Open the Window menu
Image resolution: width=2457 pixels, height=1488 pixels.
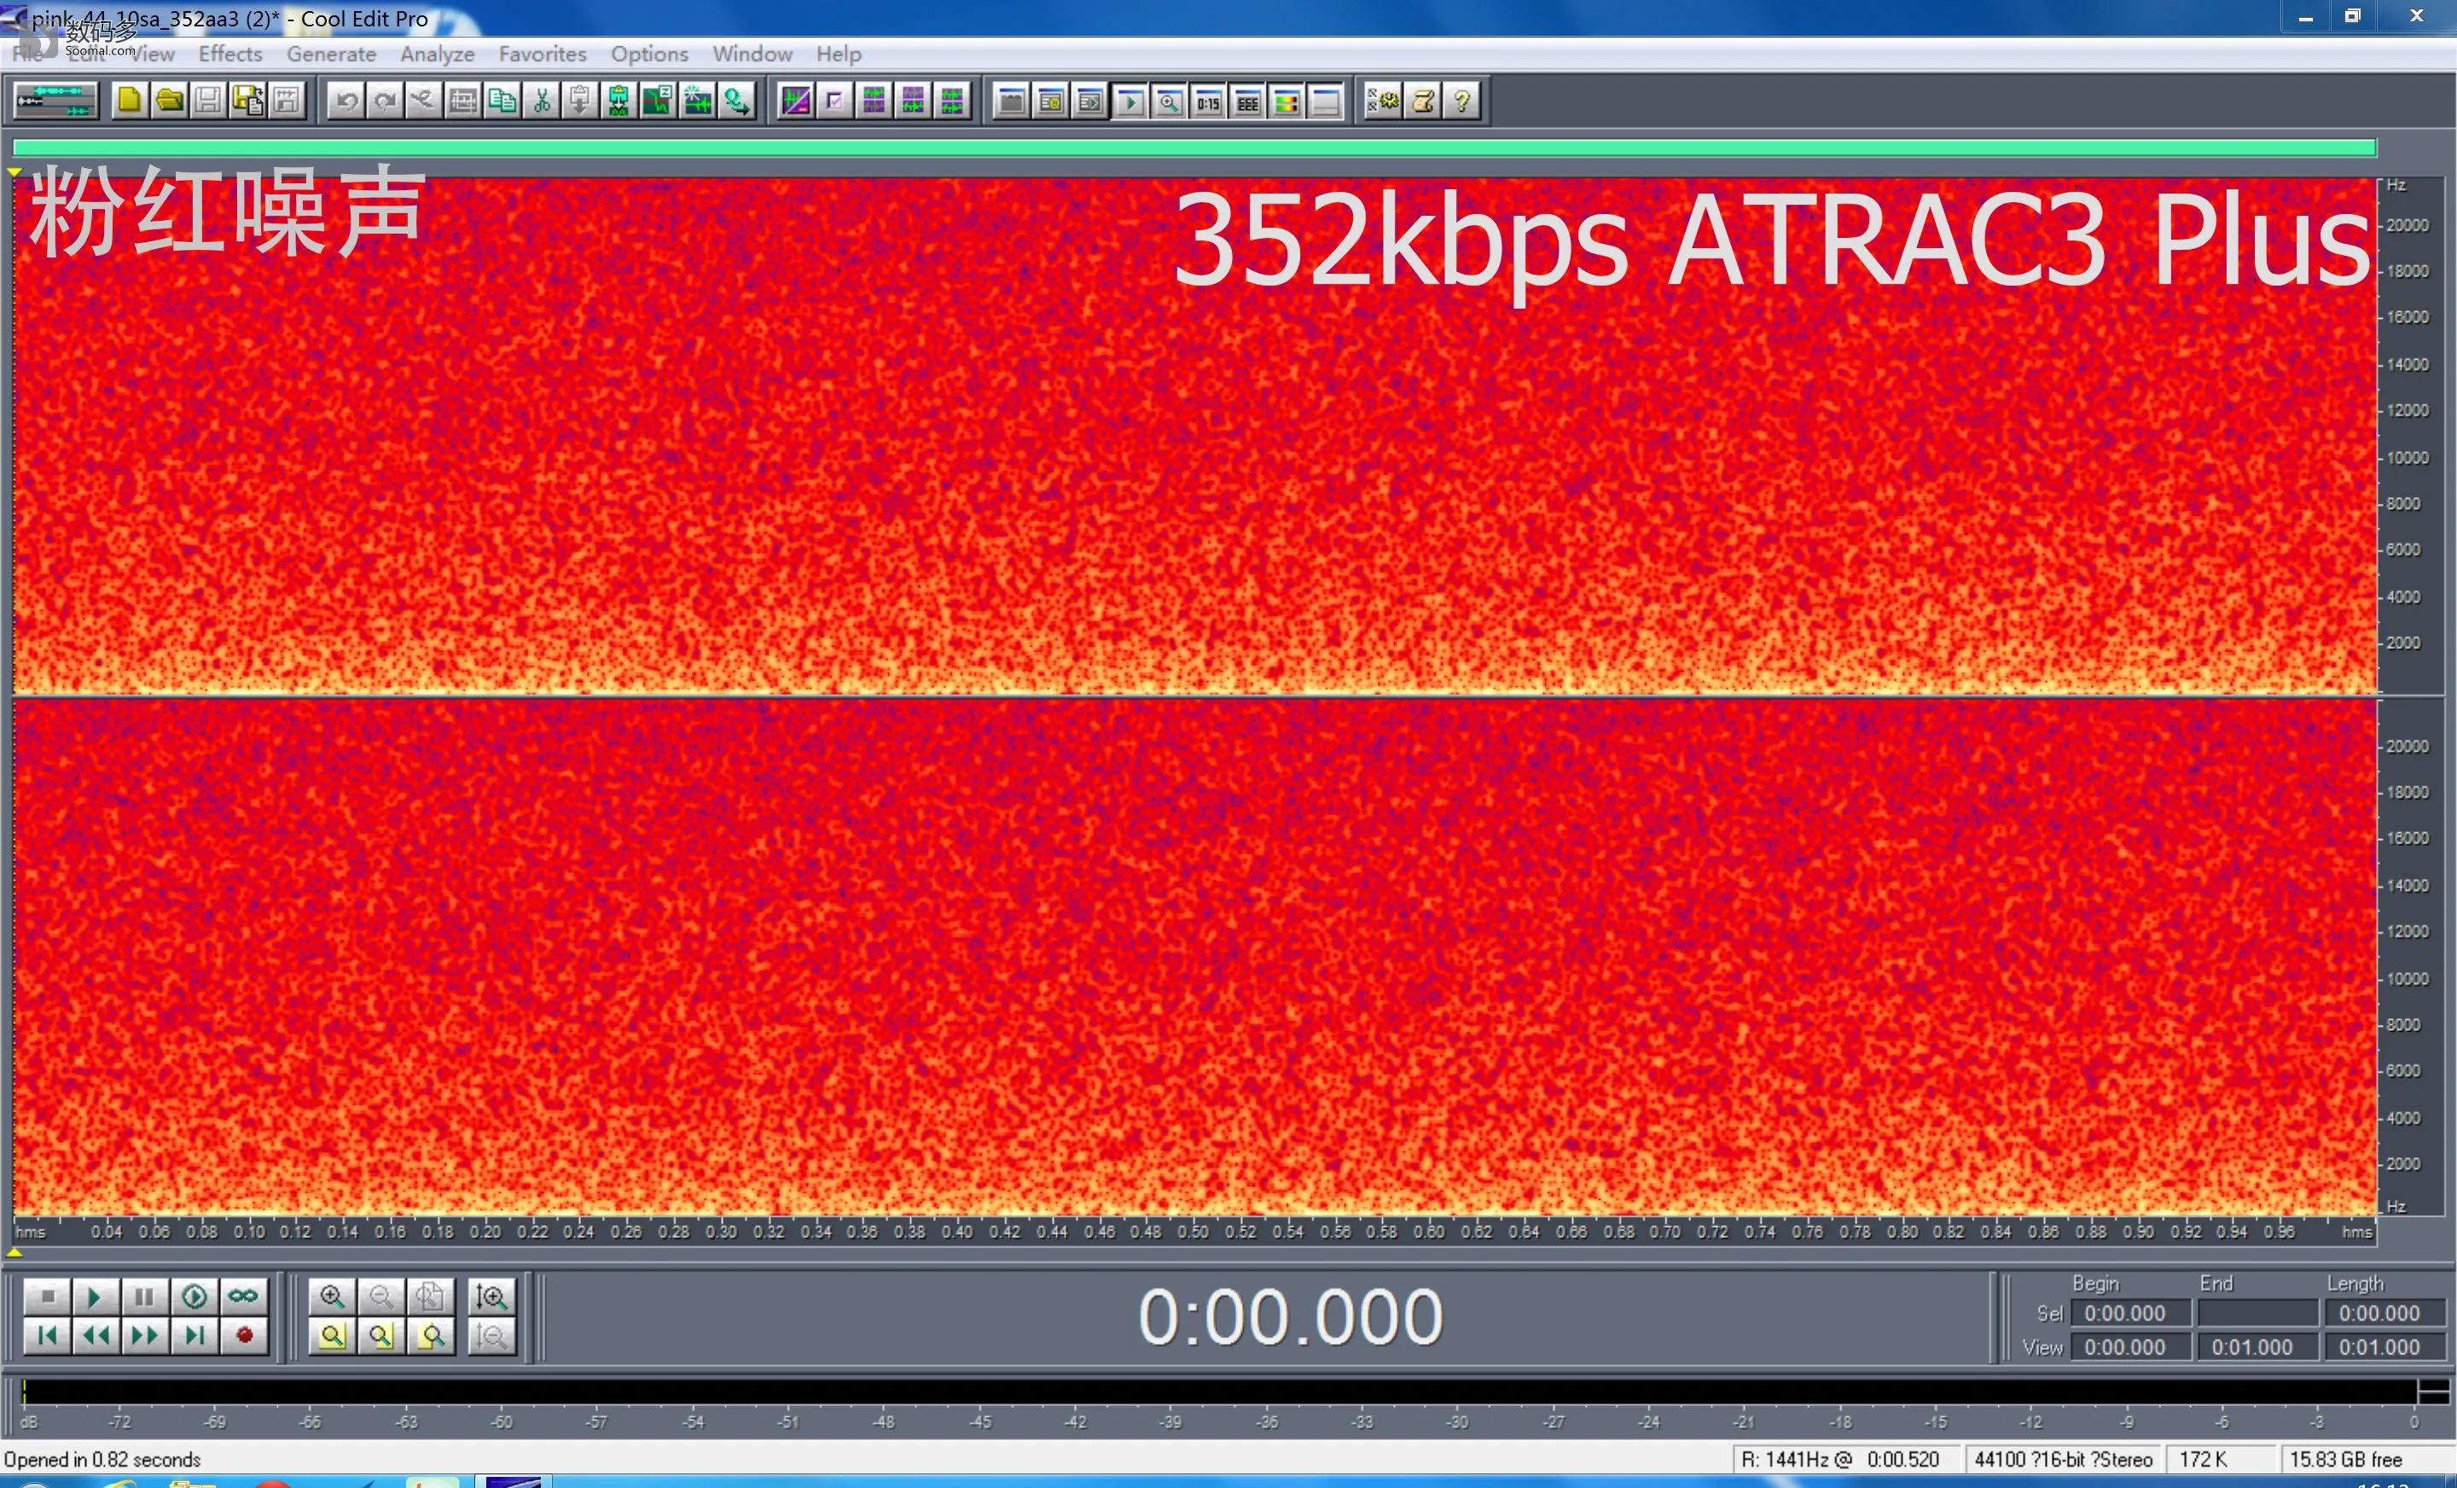(752, 54)
